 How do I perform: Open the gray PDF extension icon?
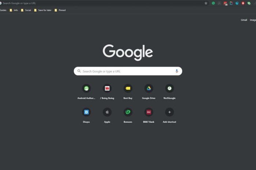[x=219, y=3]
